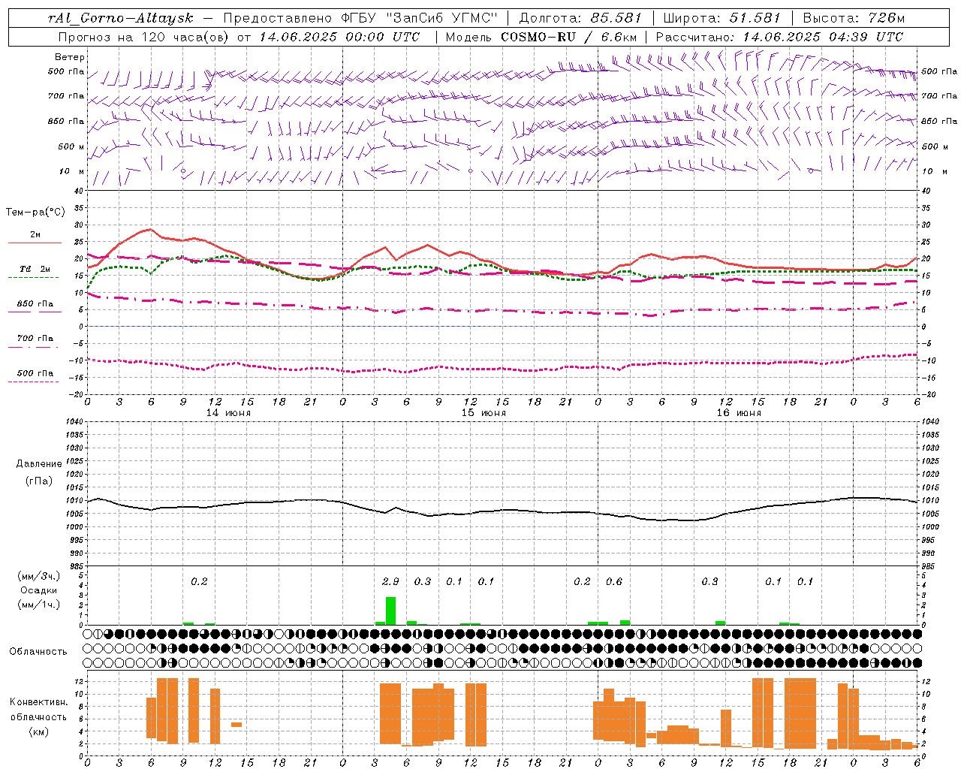
Task: Click the Ветер wind panel label
Action: pyautogui.click(x=70, y=57)
